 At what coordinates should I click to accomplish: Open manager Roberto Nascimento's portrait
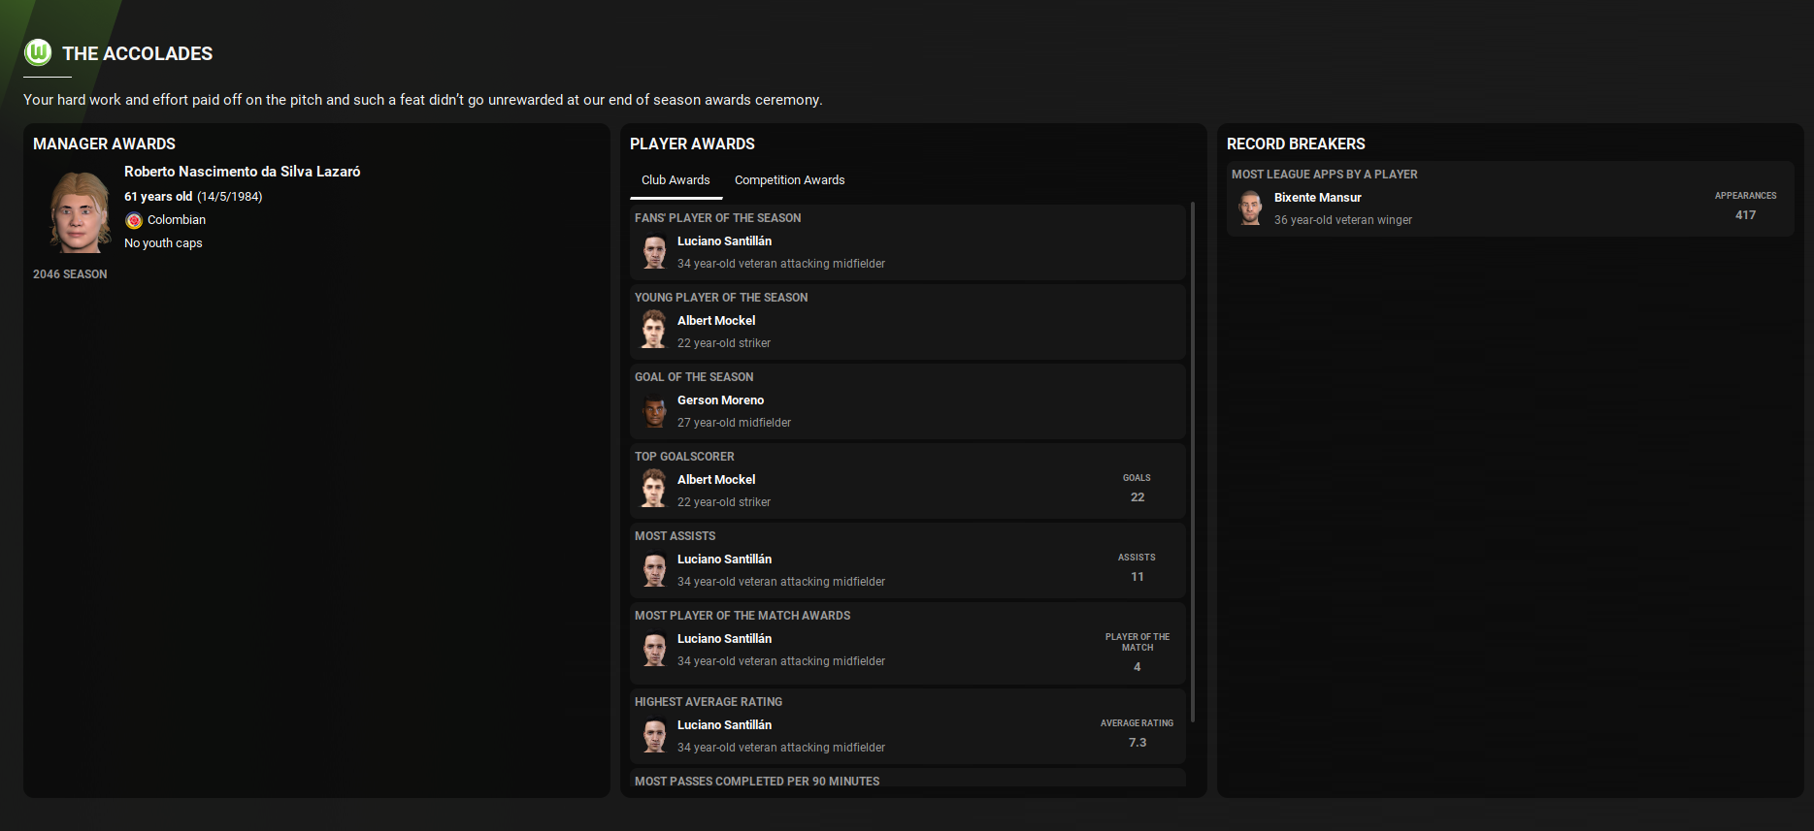point(79,212)
